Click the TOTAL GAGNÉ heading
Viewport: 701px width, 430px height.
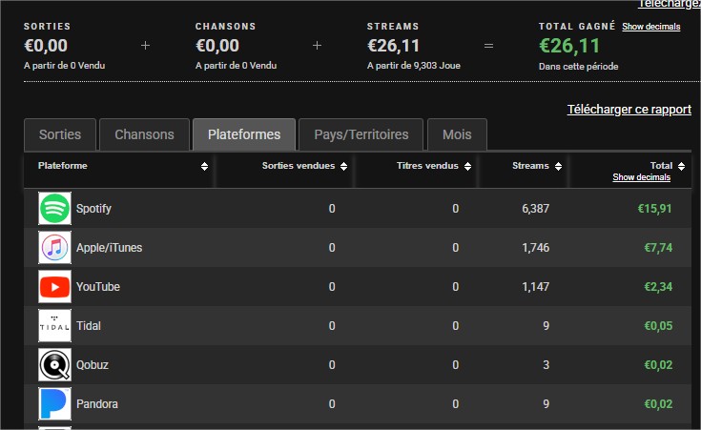(x=577, y=27)
